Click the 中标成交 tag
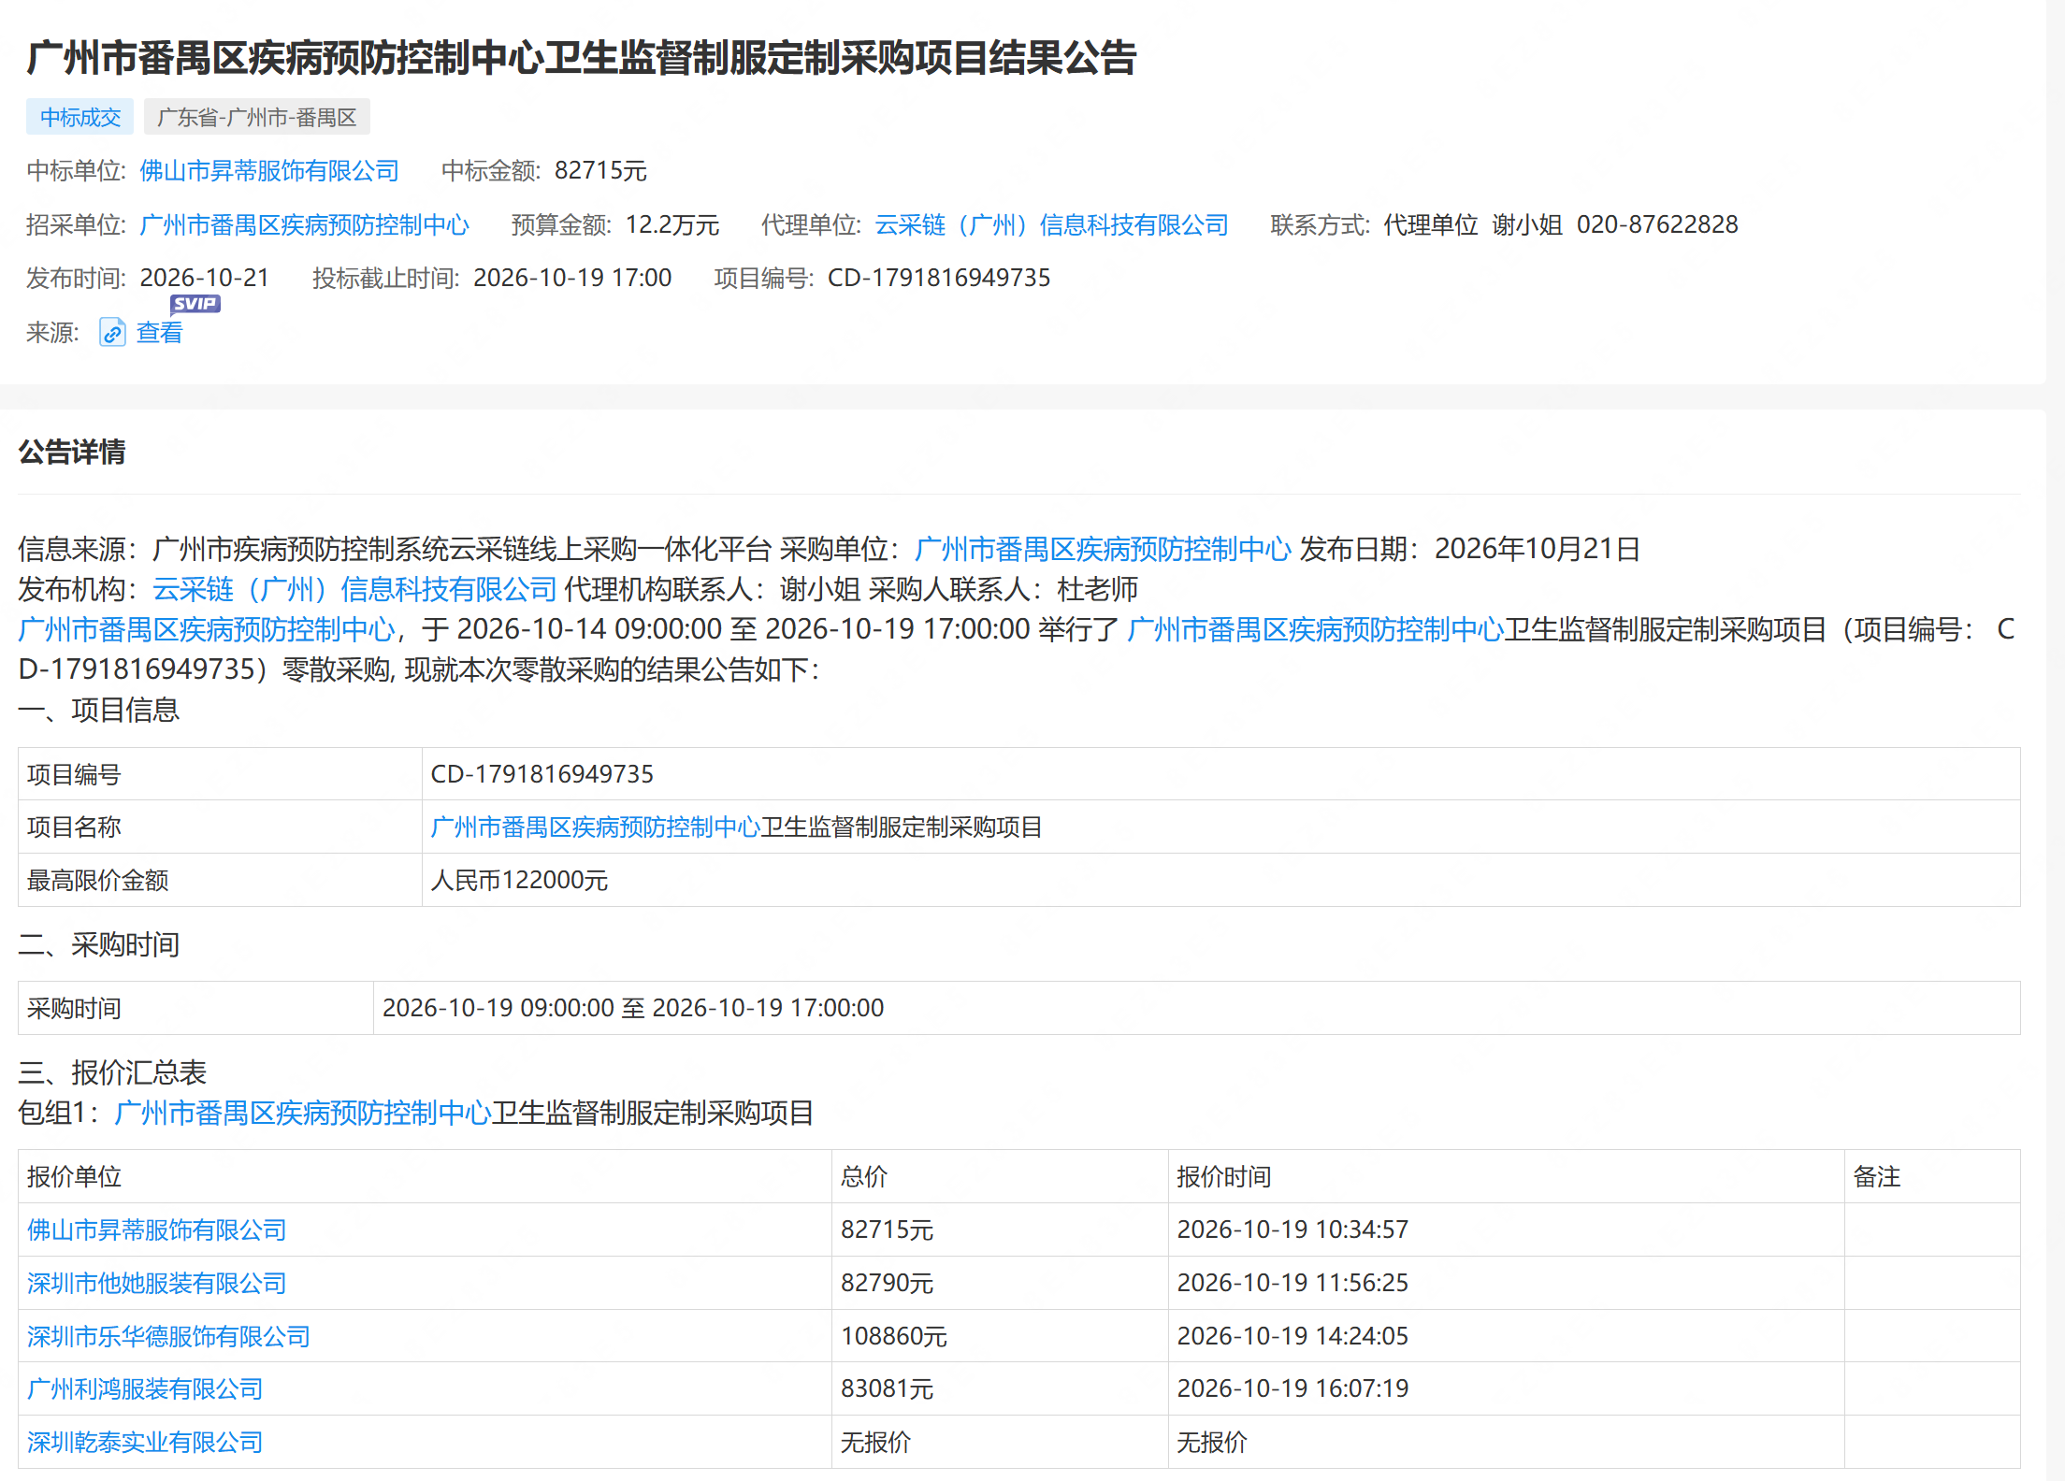 [x=79, y=117]
